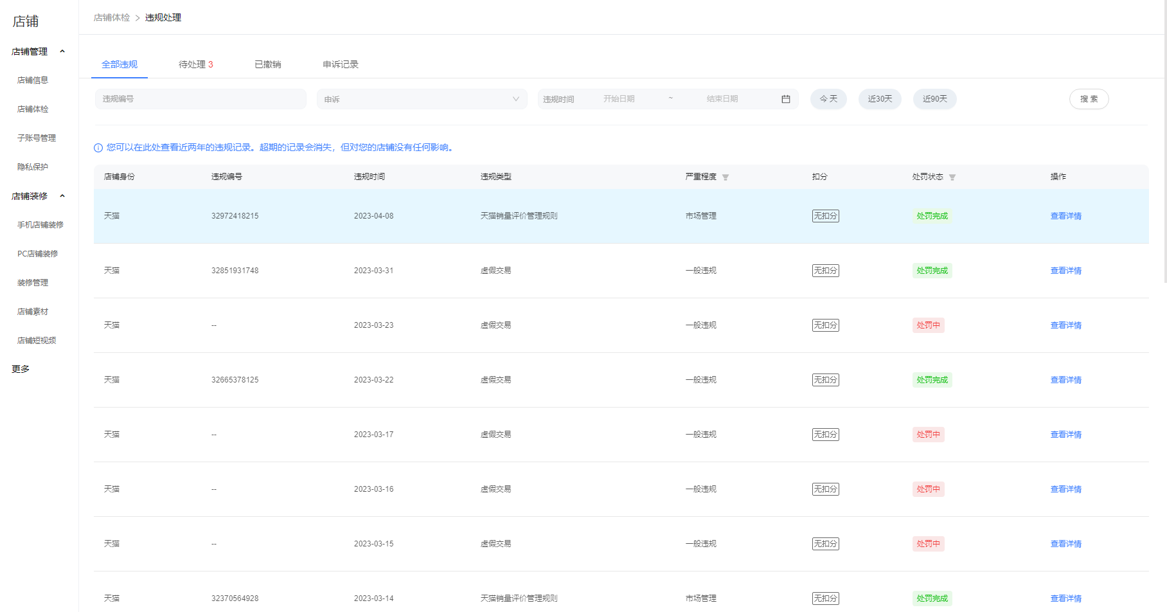Image resolution: width=1167 pixels, height=612 pixels.
Task: Click the info icon before notice text
Action: click(x=98, y=148)
